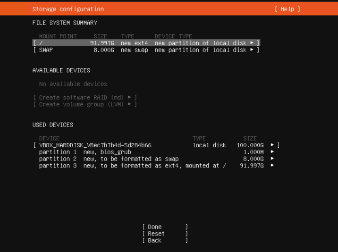Select the SWAP file system row
The image size is (338, 252).
coord(146,50)
